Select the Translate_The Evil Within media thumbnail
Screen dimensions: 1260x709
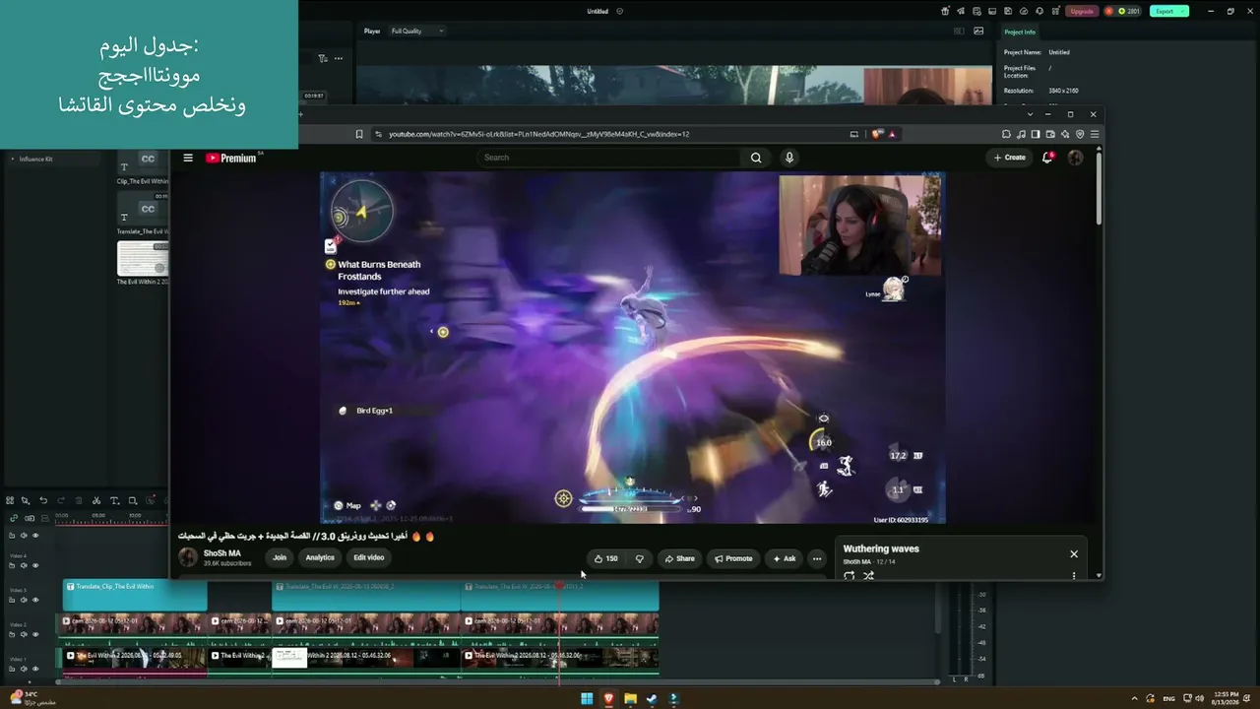coord(143,211)
